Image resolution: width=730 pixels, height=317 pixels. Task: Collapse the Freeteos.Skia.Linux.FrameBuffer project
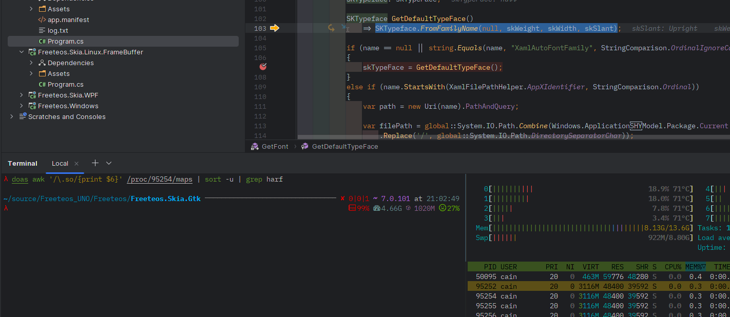(x=22, y=52)
